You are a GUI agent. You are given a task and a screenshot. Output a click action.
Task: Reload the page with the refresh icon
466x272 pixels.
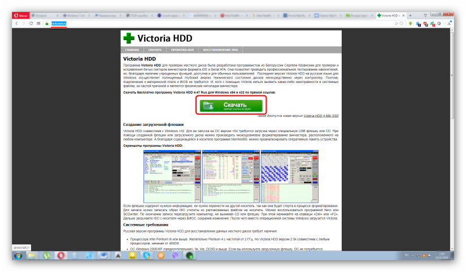tap(31, 24)
